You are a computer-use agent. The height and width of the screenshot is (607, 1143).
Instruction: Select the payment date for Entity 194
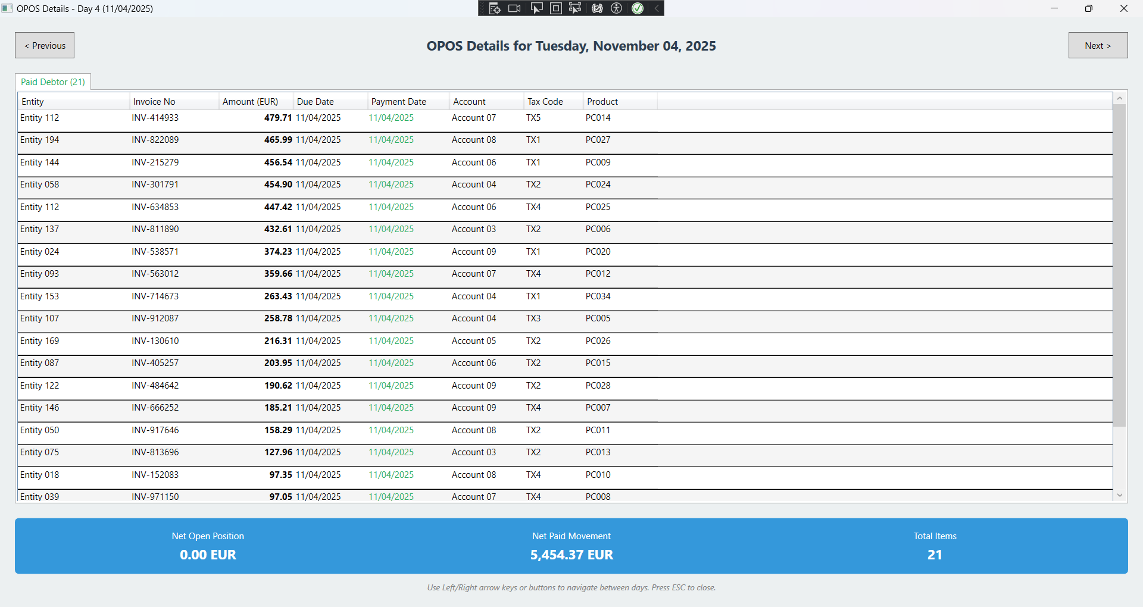[x=391, y=140]
